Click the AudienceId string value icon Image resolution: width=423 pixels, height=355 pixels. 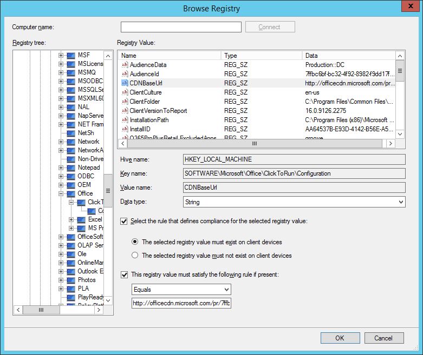(125, 73)
